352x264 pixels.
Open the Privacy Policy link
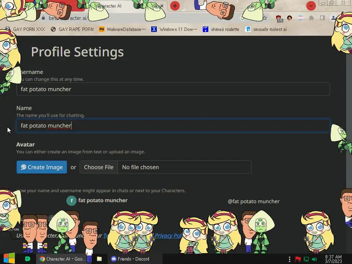[x=168, y=236]
